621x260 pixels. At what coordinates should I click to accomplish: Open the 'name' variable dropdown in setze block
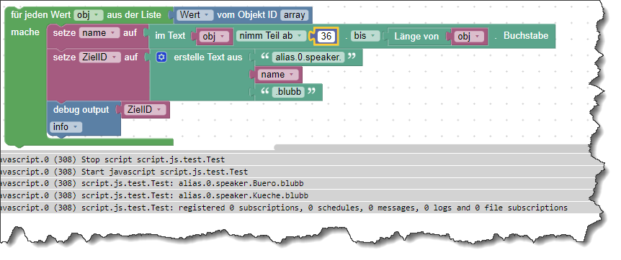point(99,33)
